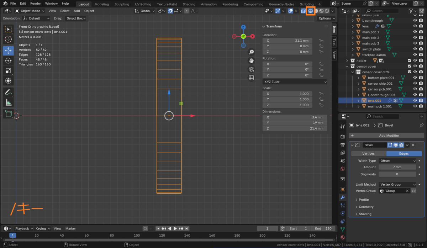Select the Rotate tool
427x248 pixels.
coord(8,61)
